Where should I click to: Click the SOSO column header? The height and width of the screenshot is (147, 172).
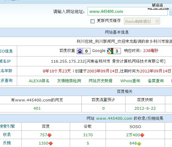tap(135, 127)
